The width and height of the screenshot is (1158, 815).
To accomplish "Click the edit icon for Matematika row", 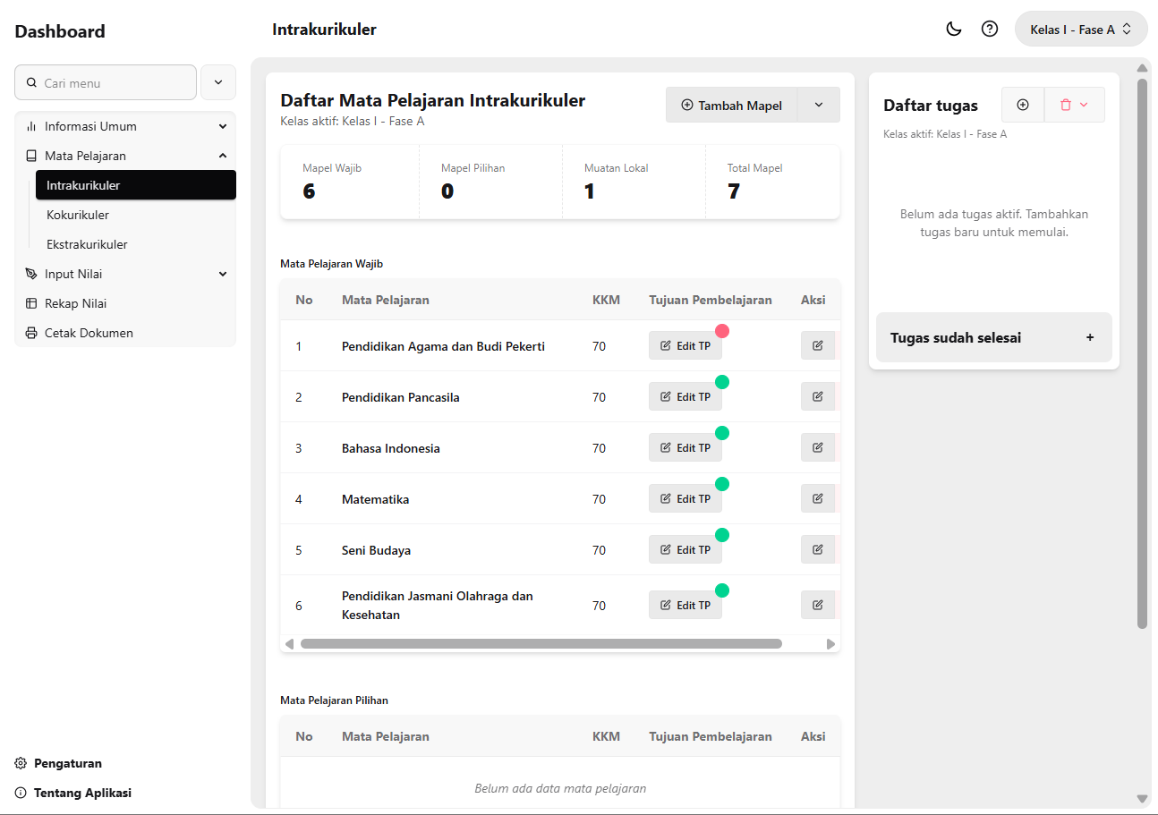I will click(x=817, y=498).
